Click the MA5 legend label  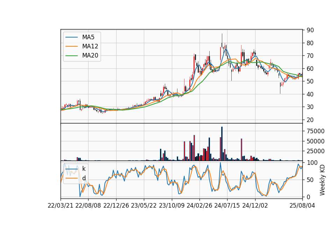click(x=88, y=37)
